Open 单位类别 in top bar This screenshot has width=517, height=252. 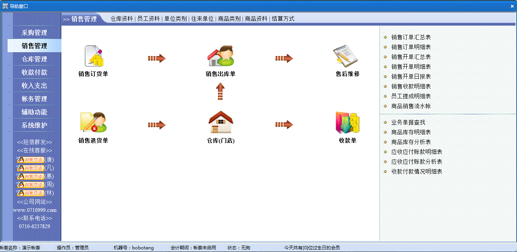175,19
